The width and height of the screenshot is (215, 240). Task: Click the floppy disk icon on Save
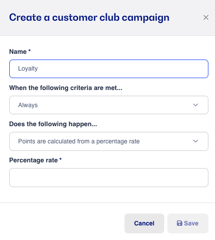(180, 223)
